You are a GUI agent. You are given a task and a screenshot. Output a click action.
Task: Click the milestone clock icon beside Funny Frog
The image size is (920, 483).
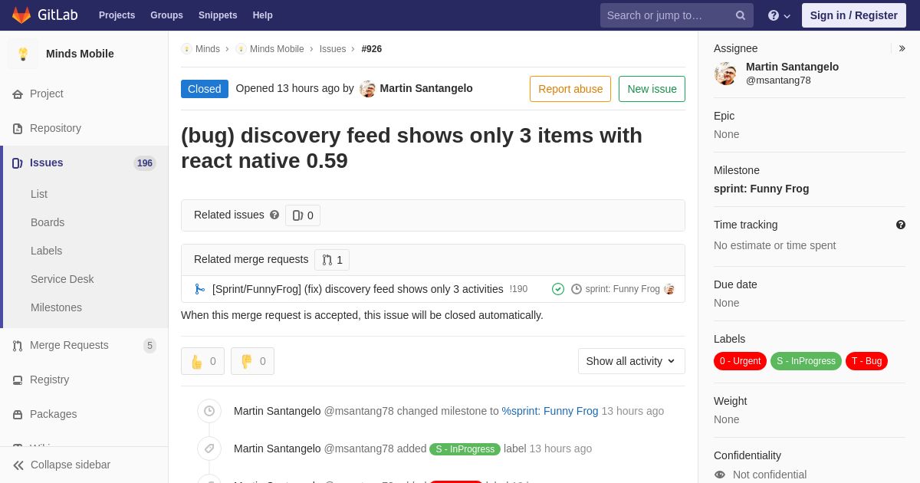(577, 289)
